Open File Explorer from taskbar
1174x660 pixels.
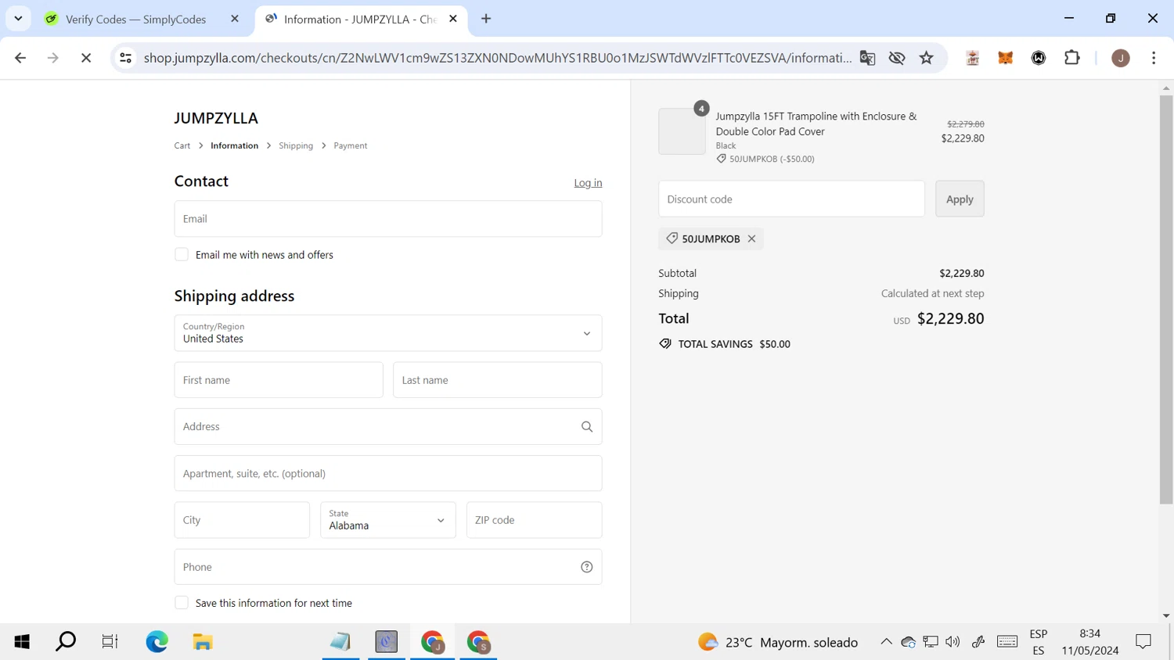click(203, 642)
